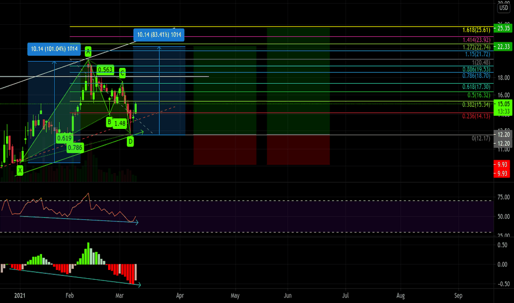Click the 13:33 countdown timer label

pyautogui.click(x=503, y=112)
